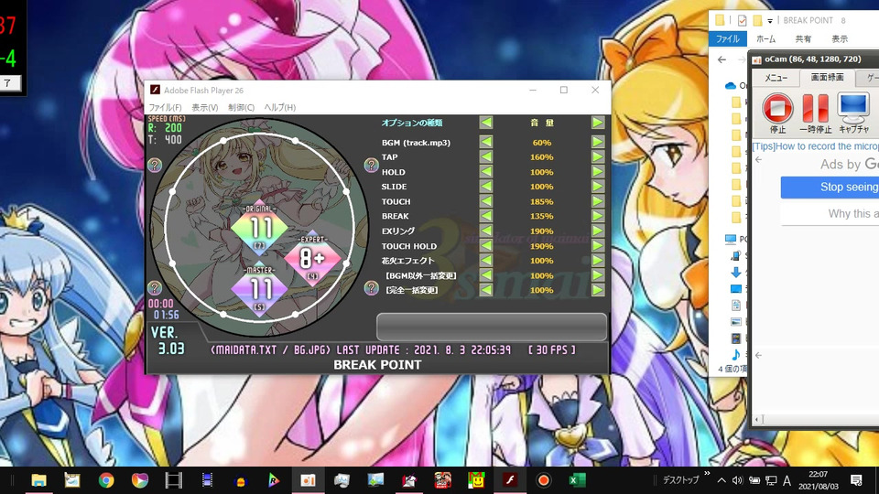Image resolution: width=879 pixels, height=494 pixels.
Task: Open the ホーム ribbon tab in Explorer
Action: [x=765, y=38]
